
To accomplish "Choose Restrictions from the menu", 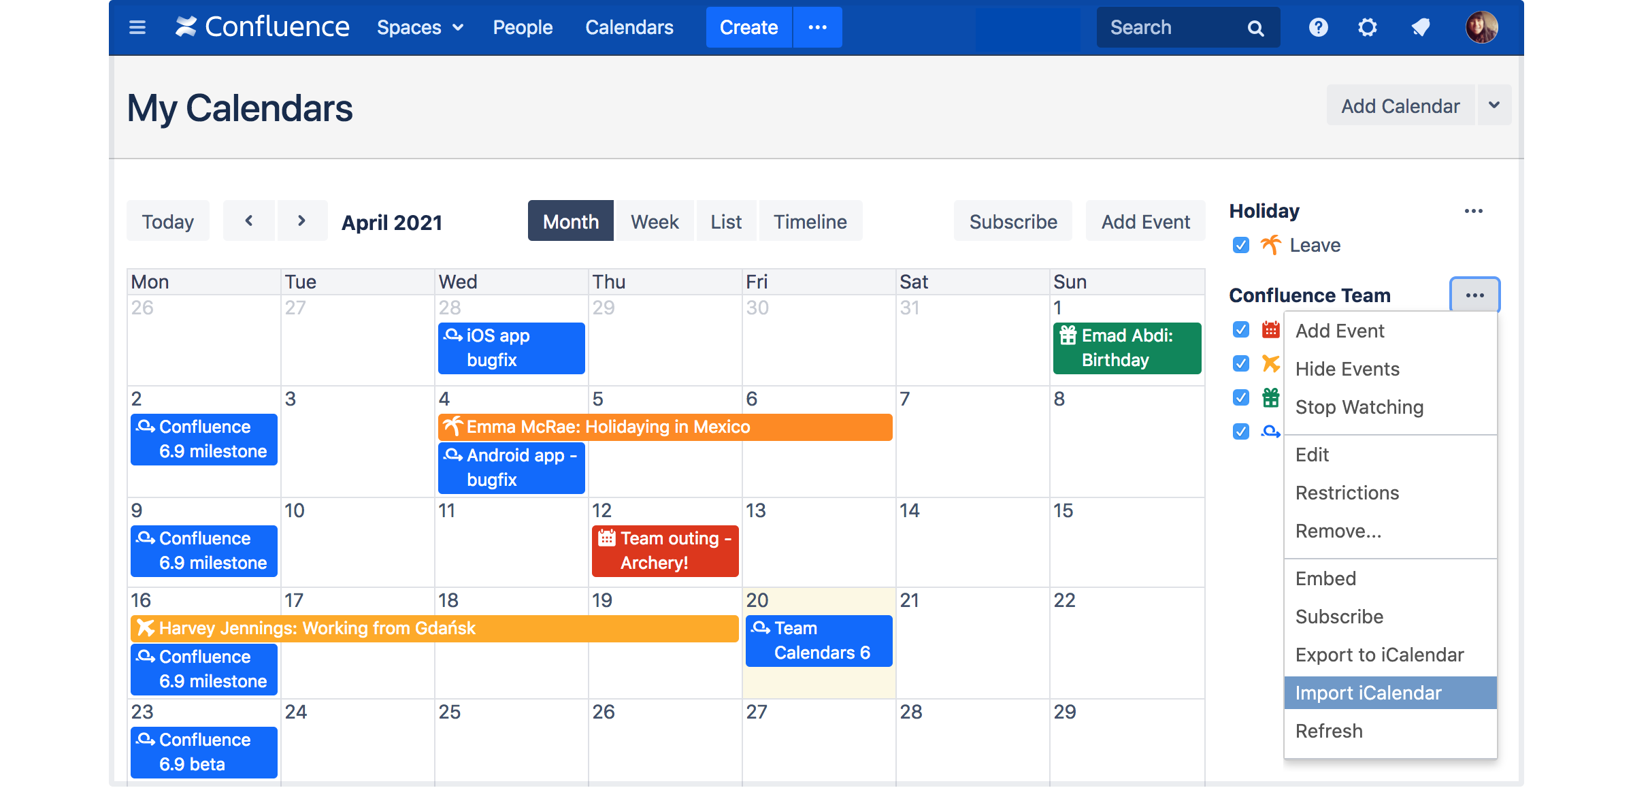I will (x=1391, y=493).
